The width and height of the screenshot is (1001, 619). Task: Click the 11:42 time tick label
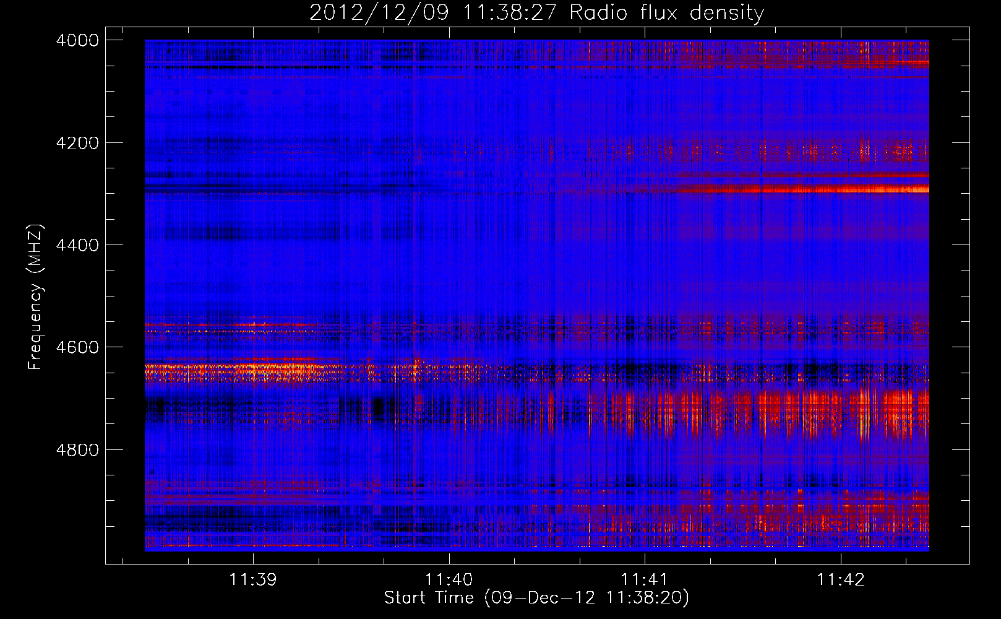click(841, 579)
